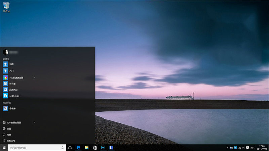Open File Explorer from the taskbar

click(86, 148)
